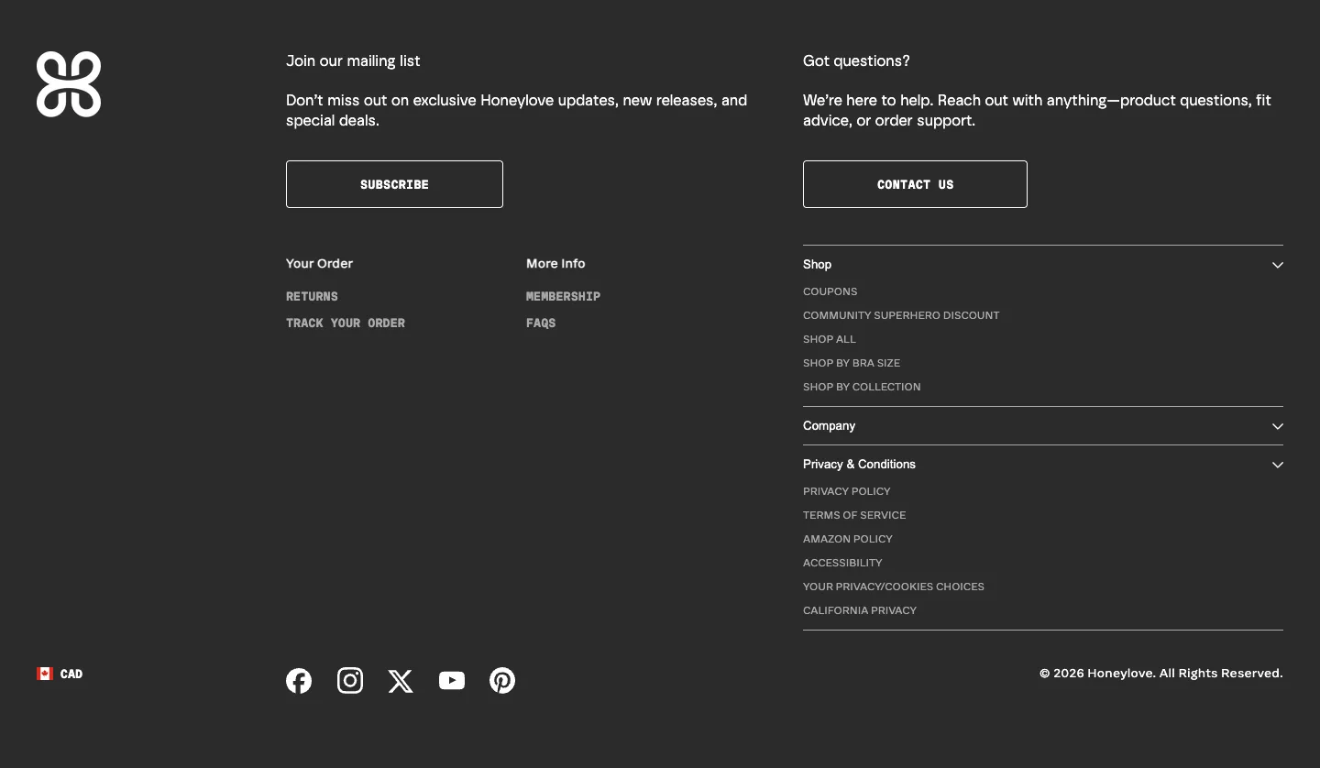Screen dimensions: 1320x768
Task: Go to Track Your Order
Action: point(346,323)
